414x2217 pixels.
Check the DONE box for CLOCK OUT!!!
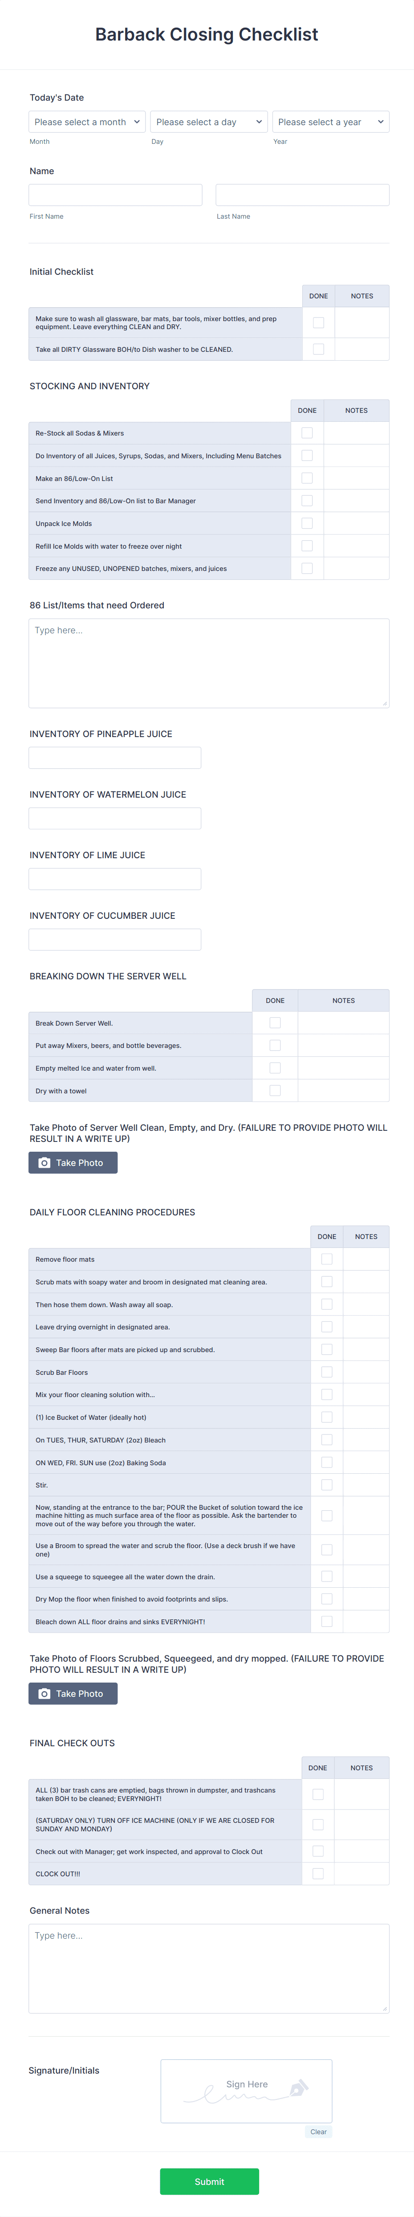[317, 1874]
